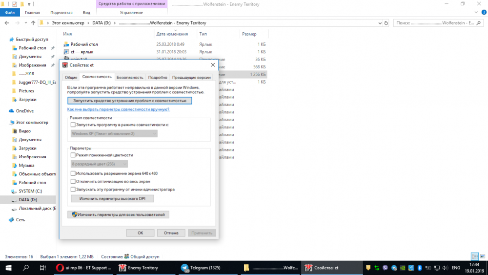488x275 pixels.
Task: Select Этот компьютер in navigation pane
Action: click(x=32, y=123)
